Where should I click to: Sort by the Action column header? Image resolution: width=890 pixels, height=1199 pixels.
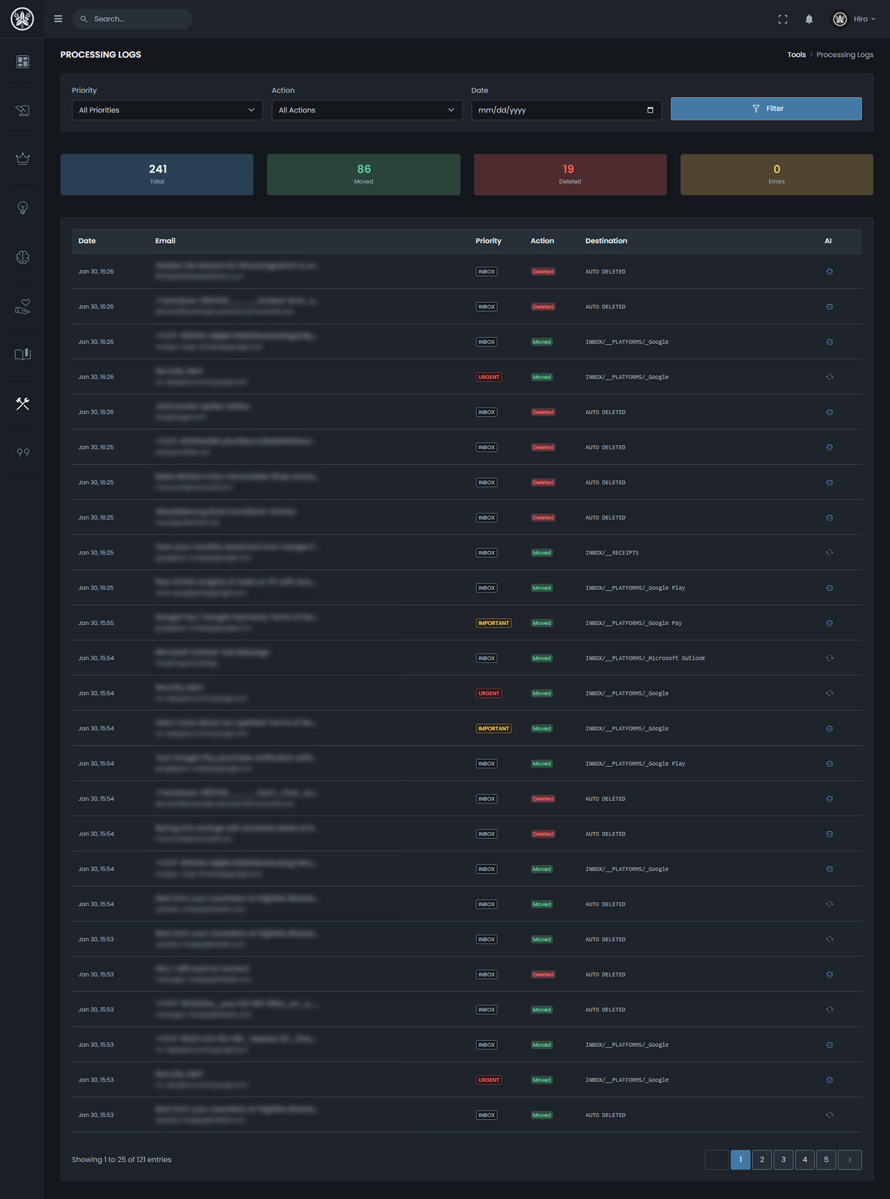pos(542,241)
